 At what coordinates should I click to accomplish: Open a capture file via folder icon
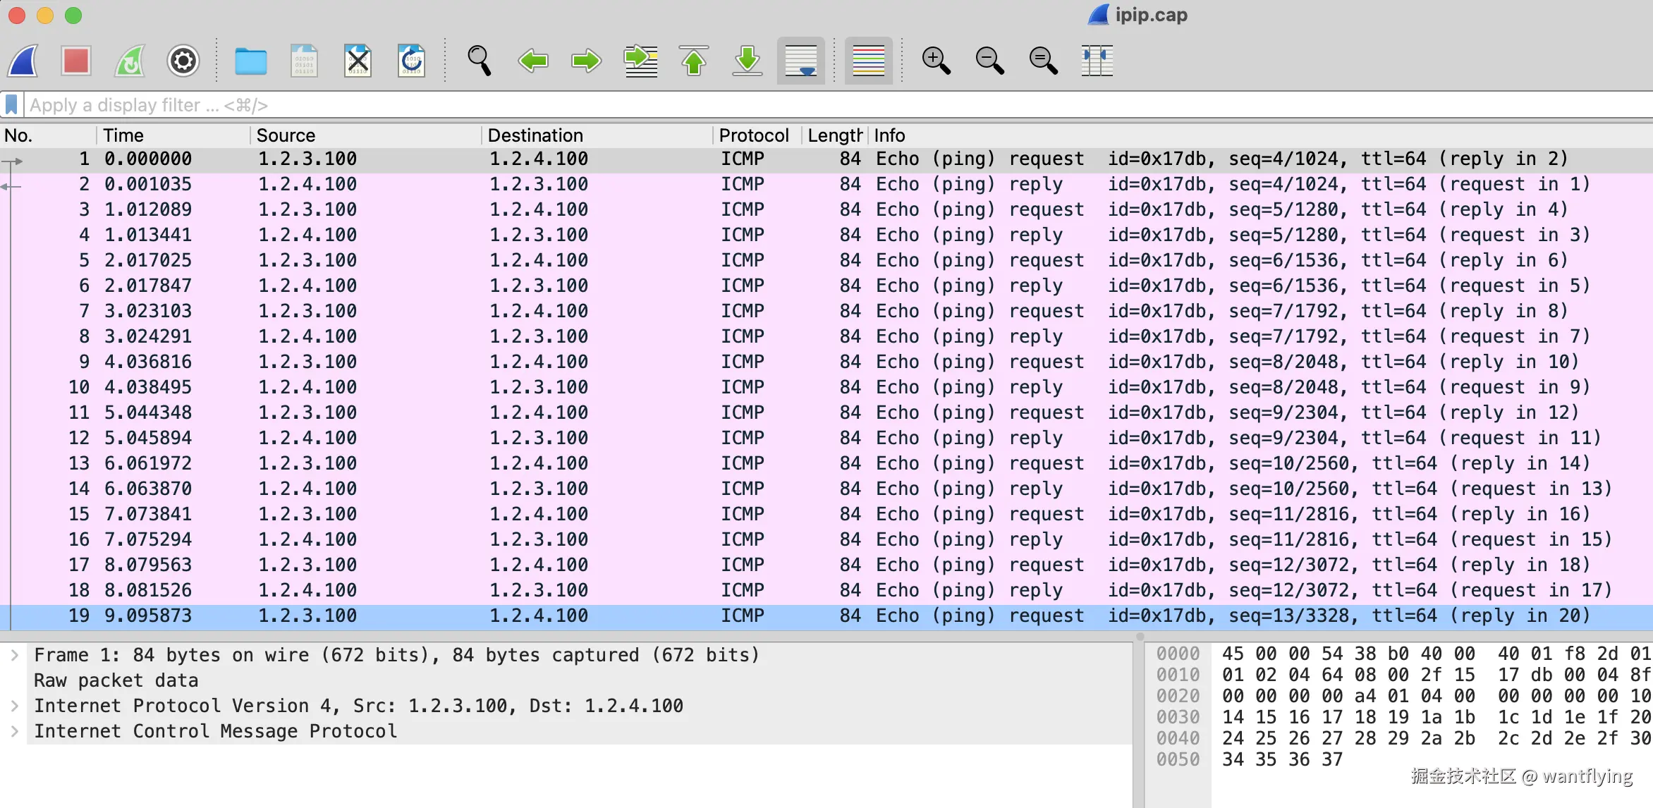(x=250, y=61)
